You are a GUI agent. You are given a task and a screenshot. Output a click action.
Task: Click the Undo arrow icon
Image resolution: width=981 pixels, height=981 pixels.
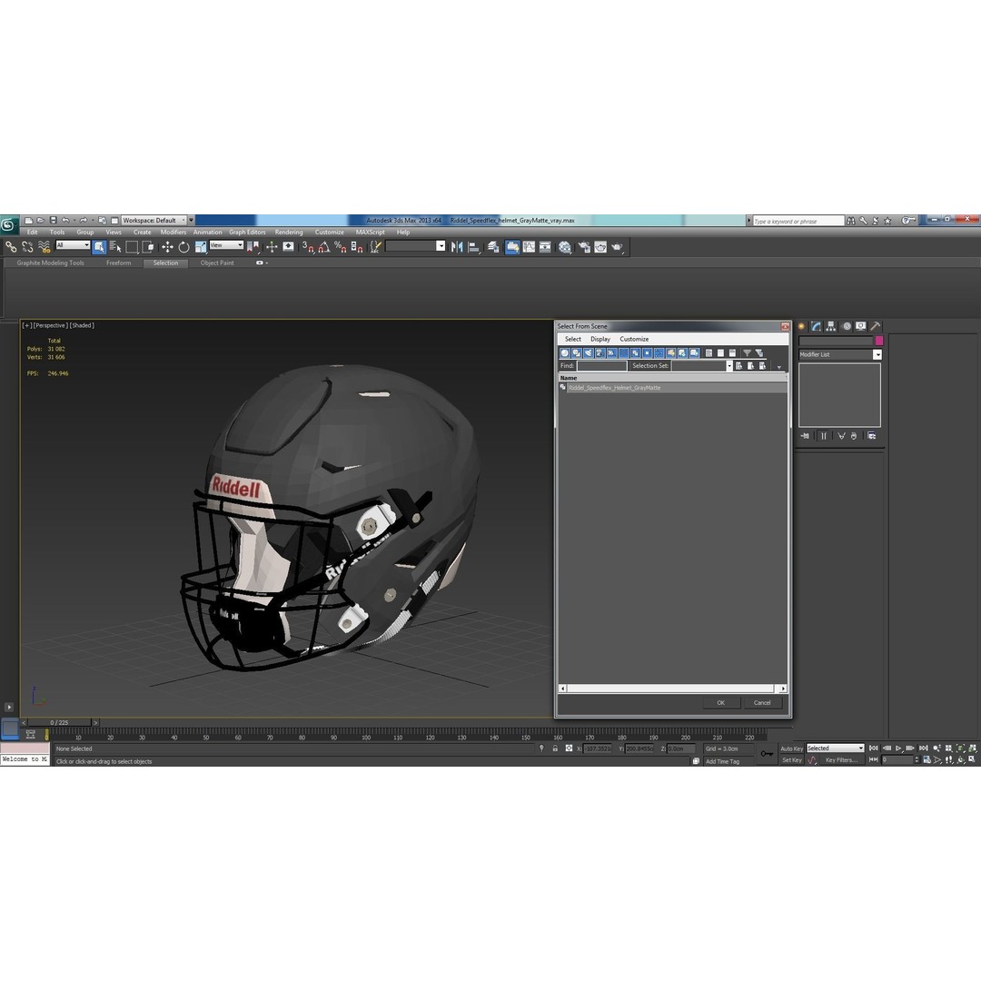click(65, 220)
